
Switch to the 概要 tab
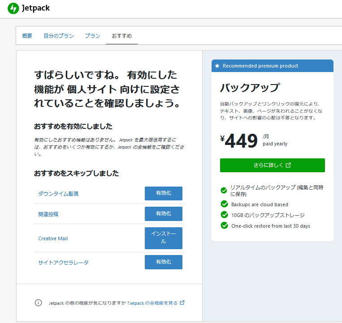pyautogui.click(x=27, y=36)
